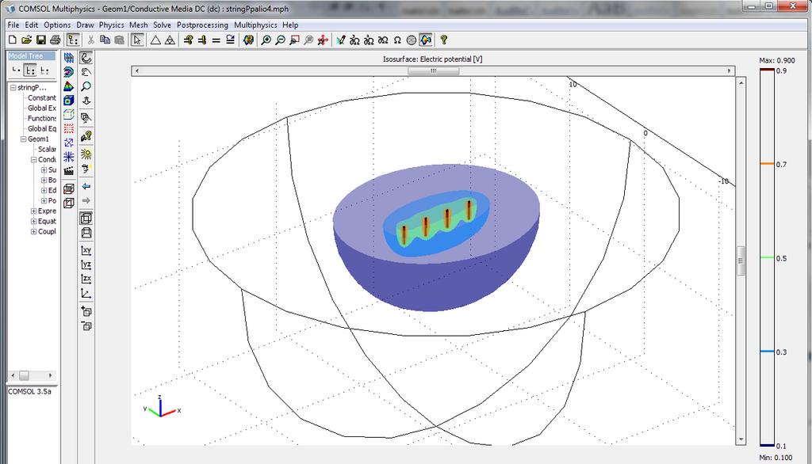The image size is (812, 464).
Task: Toggle the Postprocessing mode toolbar icon
Action: [x=426, y=40]
